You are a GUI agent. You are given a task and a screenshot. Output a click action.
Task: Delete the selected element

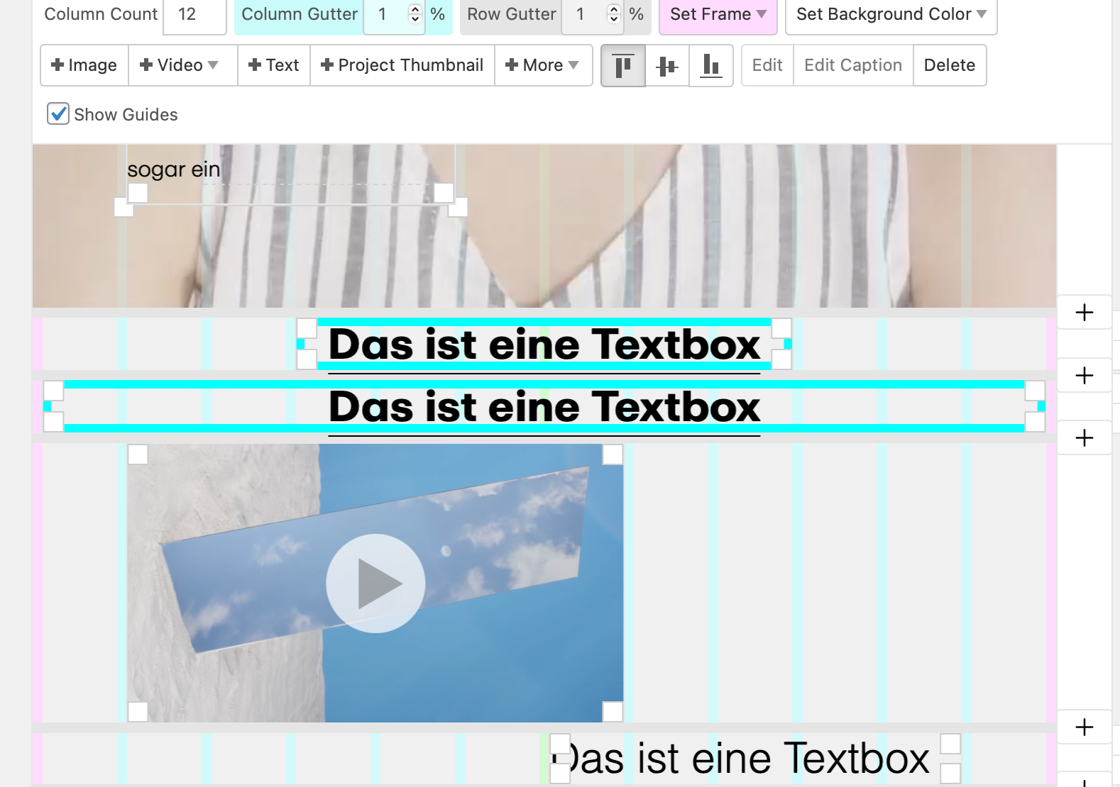tap(949, 65)
